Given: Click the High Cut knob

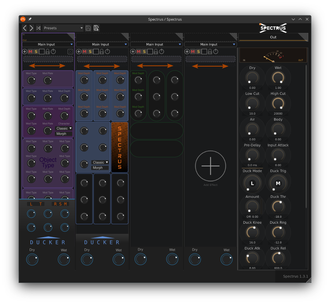Looking at the screenshot, I should point(278,104).
